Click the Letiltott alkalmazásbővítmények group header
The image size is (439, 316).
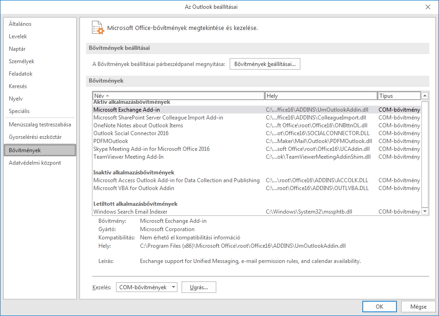pyautogui.click(x=135, y=204)
